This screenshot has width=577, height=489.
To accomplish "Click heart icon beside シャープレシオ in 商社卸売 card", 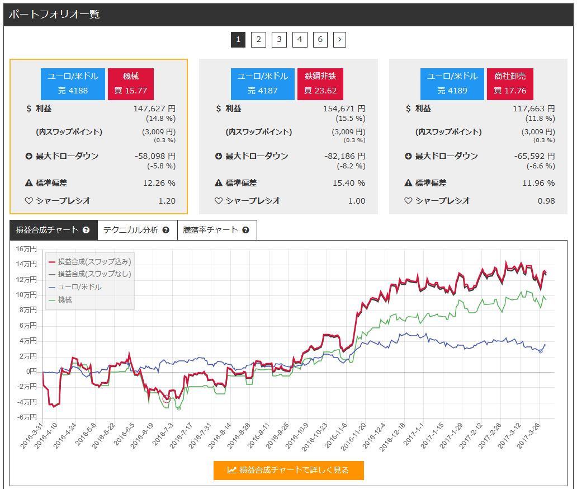I will click(x=408, y=201).
